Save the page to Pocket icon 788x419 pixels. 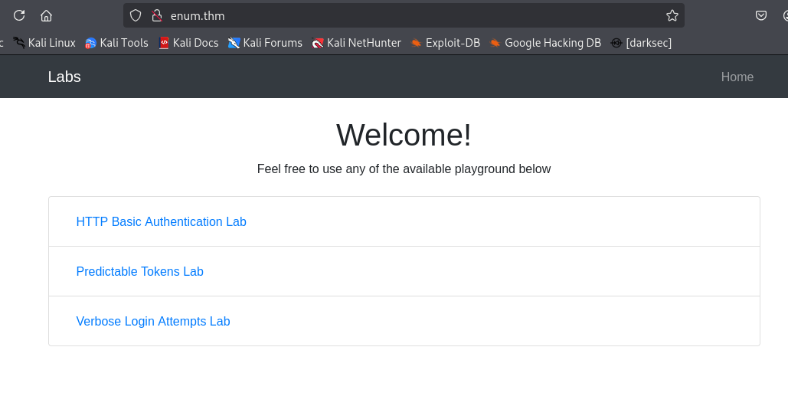pos(761,15)
